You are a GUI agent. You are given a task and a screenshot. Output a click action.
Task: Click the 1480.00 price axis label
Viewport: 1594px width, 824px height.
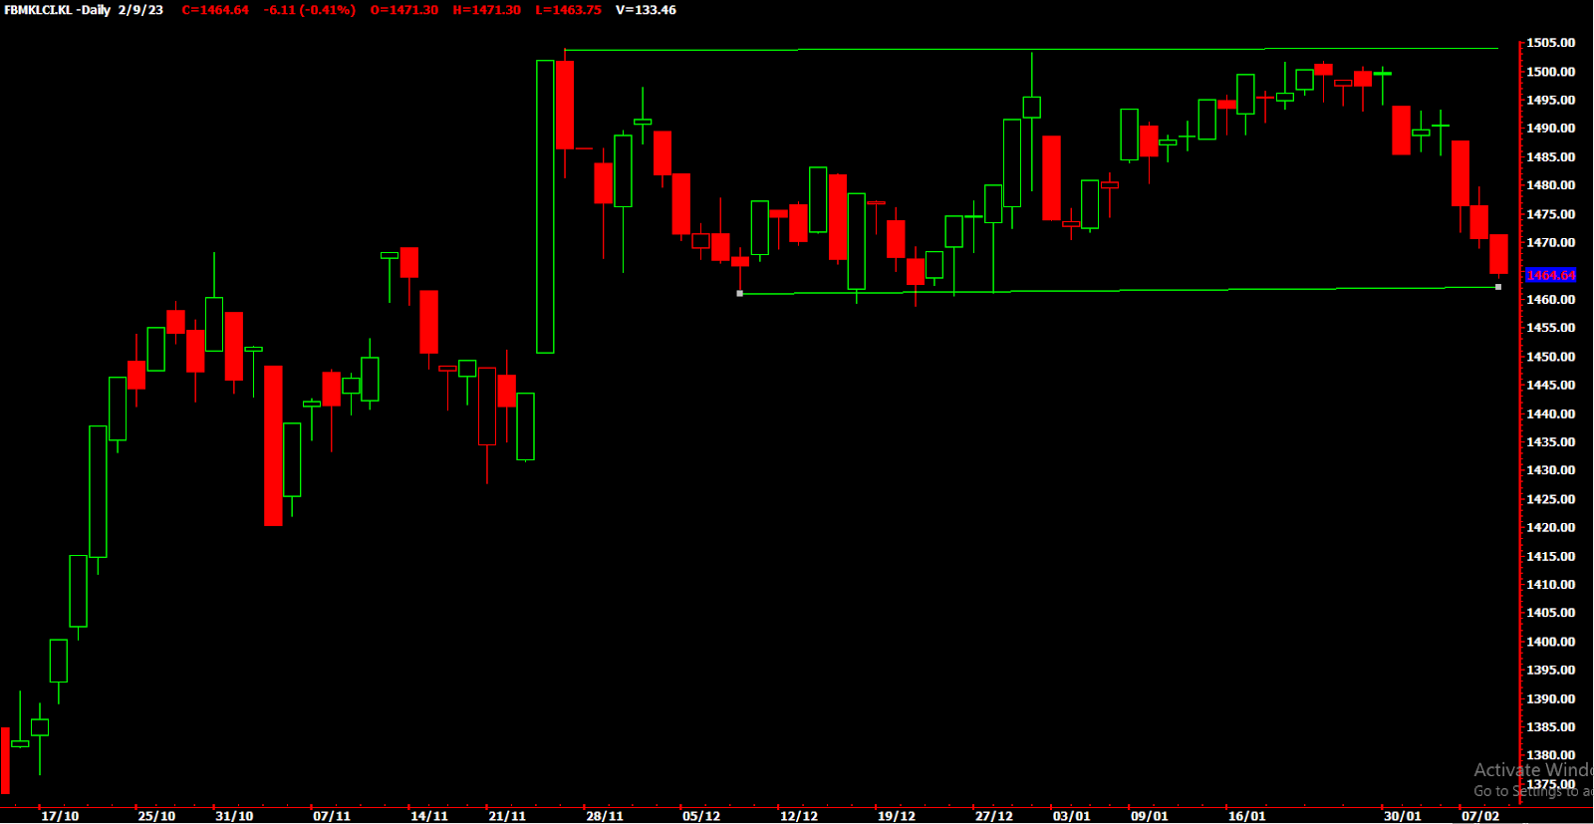click(1551, 185)
